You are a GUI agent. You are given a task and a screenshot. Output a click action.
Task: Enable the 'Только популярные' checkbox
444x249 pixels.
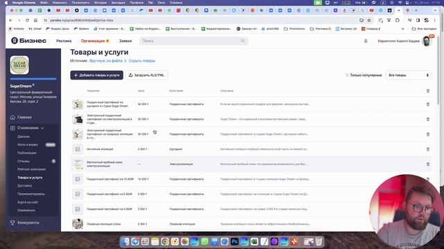[x=347, y=75]
